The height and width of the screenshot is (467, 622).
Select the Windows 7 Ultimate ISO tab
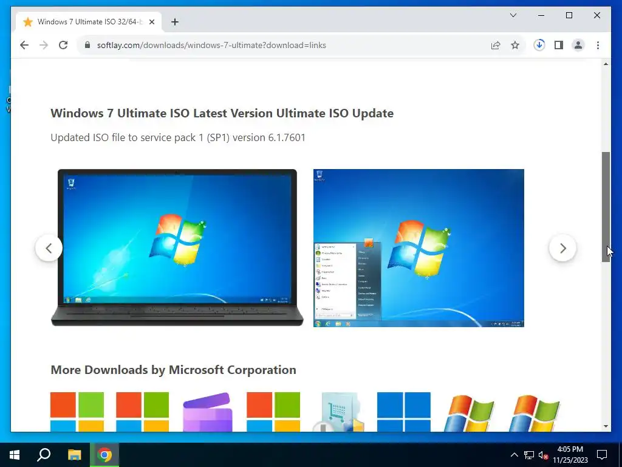(89, 22)
